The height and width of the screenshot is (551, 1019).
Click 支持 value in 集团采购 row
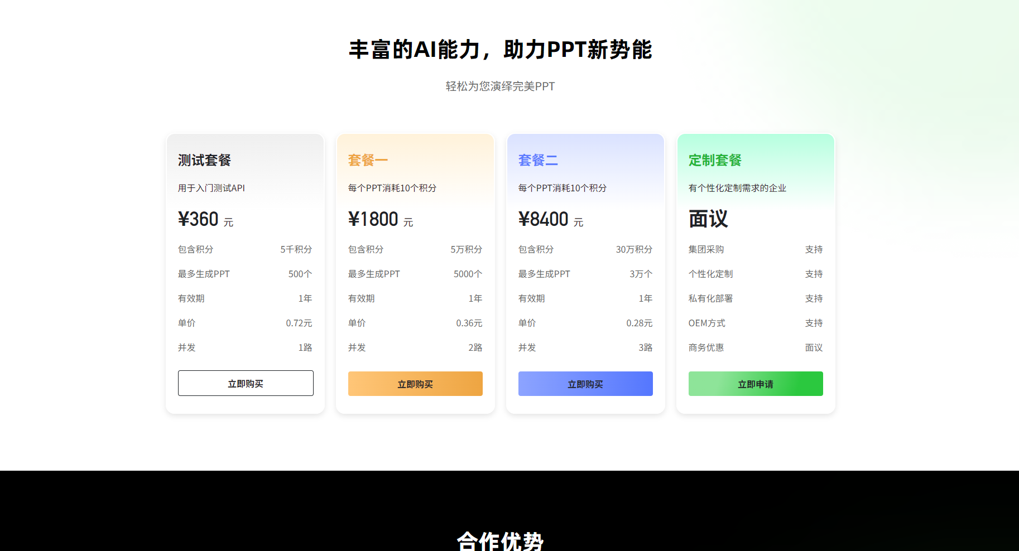tap(814, 249)
